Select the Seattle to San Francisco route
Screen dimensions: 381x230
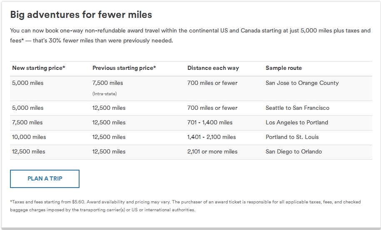click(297, 108)
